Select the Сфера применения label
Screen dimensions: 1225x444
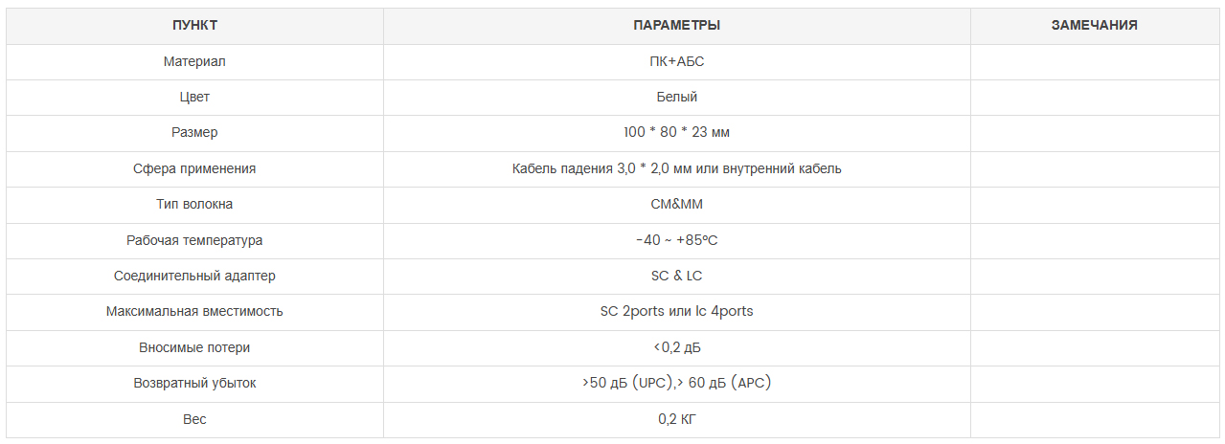point(194,168)
